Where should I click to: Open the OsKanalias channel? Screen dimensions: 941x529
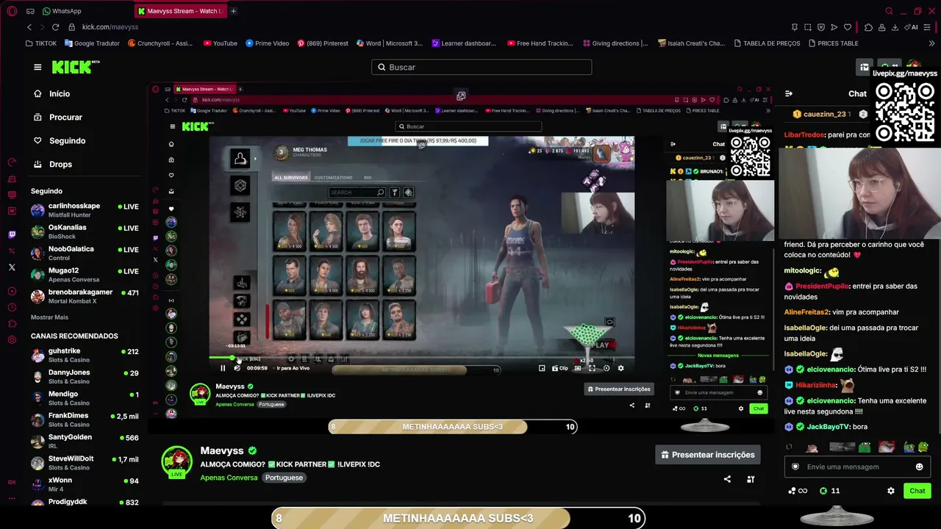85,231
